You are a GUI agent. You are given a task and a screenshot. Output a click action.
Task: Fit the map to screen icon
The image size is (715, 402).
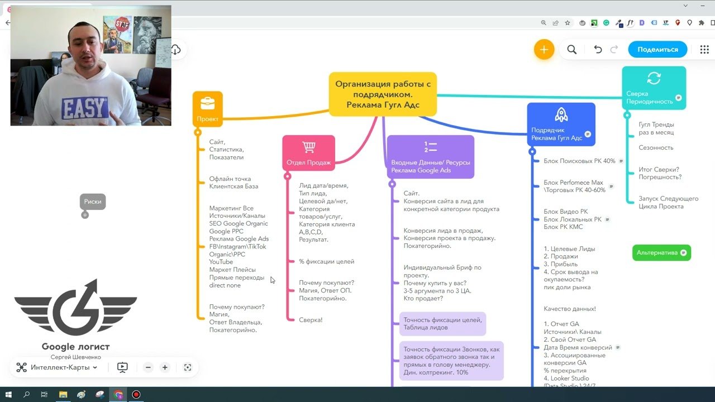coord(188,367)
